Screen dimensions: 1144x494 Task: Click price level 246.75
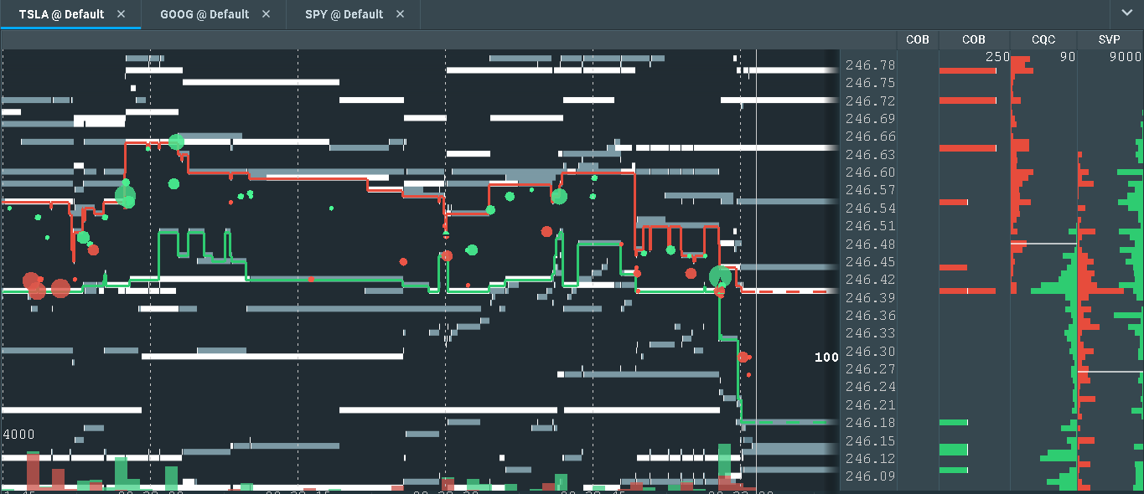(x=870, y=83)
